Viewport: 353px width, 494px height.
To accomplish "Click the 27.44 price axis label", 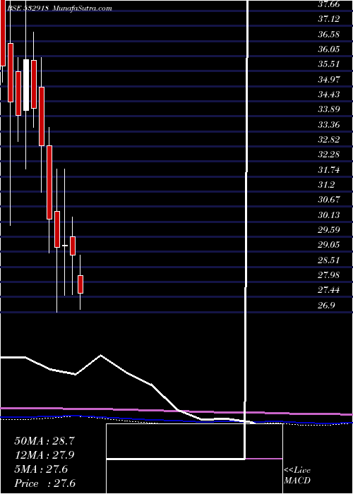I will 328,290.
